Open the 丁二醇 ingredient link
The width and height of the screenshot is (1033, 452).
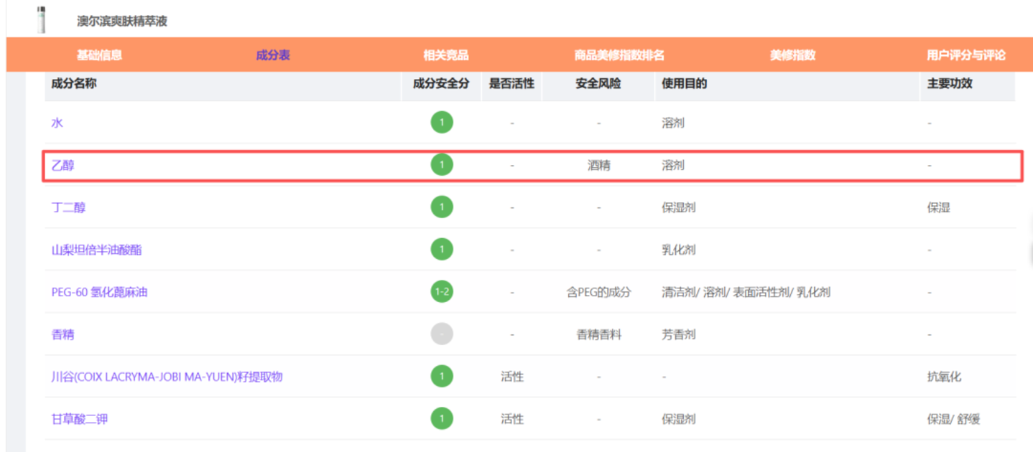click(x=69, y=207)
